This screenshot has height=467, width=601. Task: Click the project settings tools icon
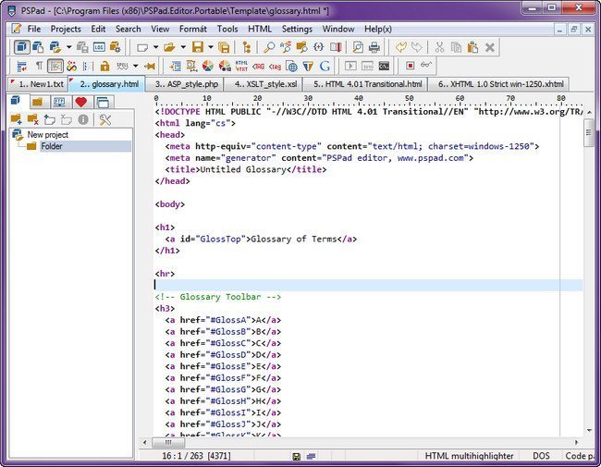[105, 119]
